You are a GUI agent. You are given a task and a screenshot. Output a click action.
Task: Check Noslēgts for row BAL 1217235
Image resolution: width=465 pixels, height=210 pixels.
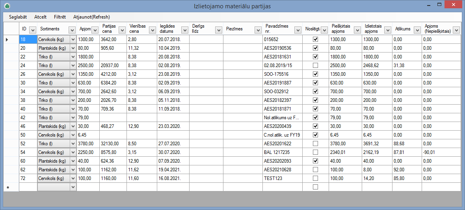pos(316,152)
